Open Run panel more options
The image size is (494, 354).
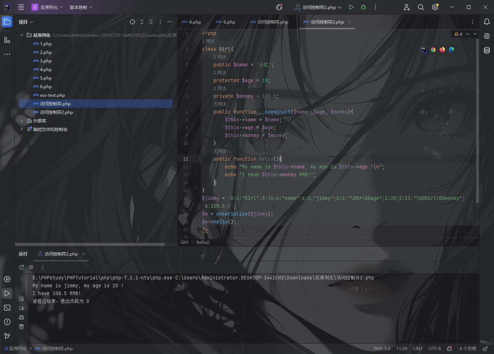click(43, 267)
